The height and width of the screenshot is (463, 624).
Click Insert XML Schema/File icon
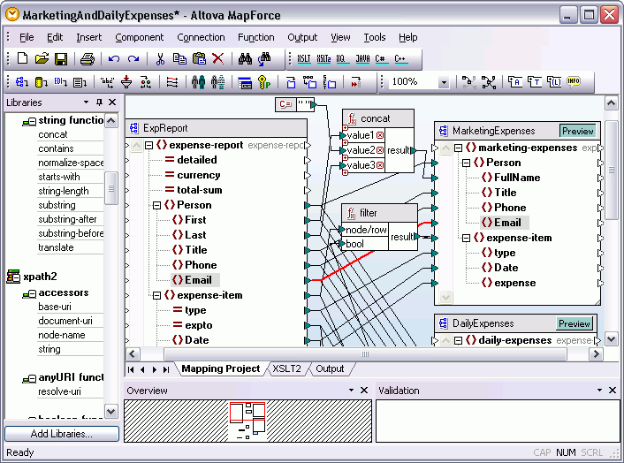coord(21,82)
